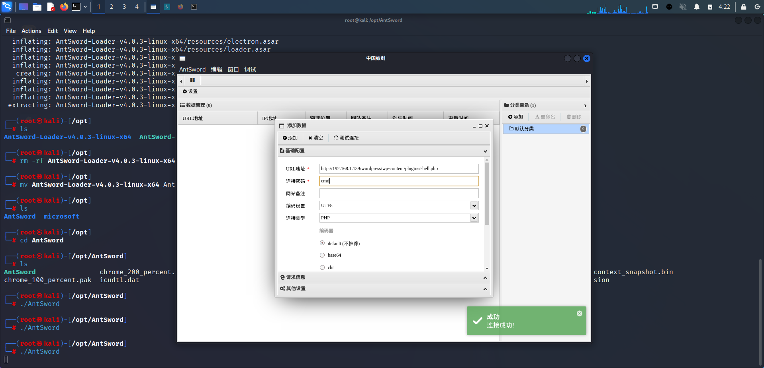This screenshot has height=368, width=764.
Task: Open the 设置 settings button
Action: 190,91
